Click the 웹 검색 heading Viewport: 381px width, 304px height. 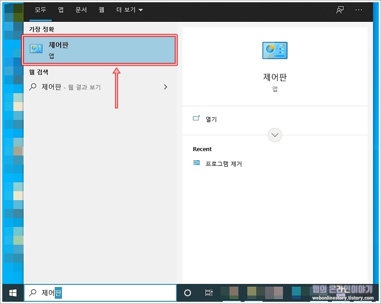(39, 72)
